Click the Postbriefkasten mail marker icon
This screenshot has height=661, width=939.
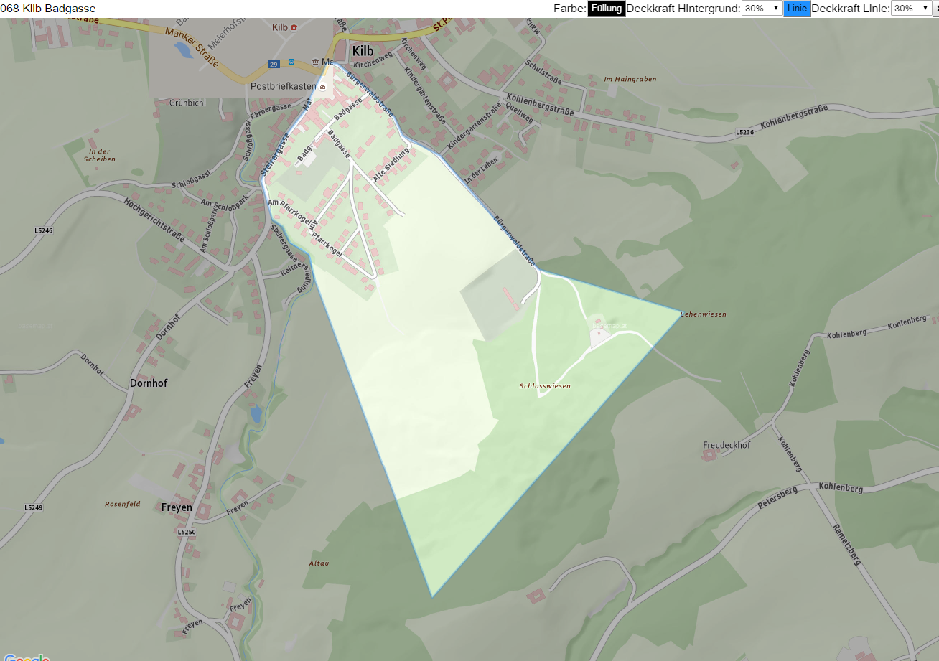coord(322,86)
